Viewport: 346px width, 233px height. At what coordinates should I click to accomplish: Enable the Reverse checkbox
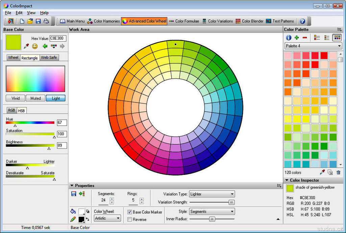coord(130,219)
